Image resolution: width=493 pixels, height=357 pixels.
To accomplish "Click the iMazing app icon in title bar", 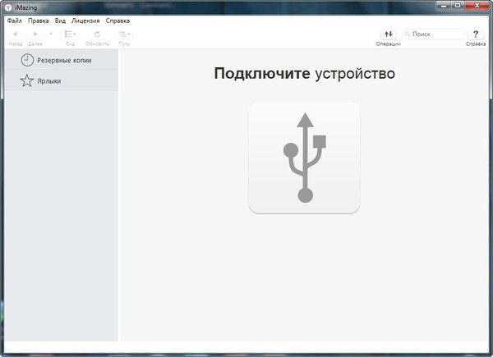I will (x=8, y=7).
